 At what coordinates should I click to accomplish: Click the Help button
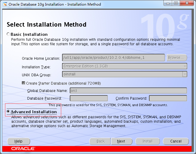click(19, 141)
